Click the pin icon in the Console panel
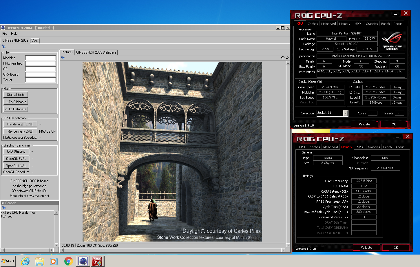Image resolution: width=420 pixels, height=267 pixels. pyautogui.click(x=4, y=208)
